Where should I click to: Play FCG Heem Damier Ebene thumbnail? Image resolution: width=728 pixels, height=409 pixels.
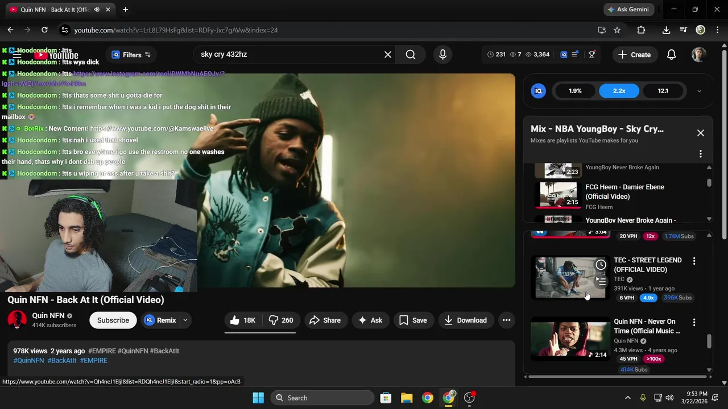(x=559, y=194)
